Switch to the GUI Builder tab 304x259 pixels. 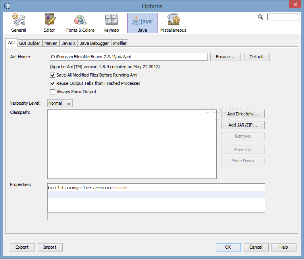(x=30, y=43)
